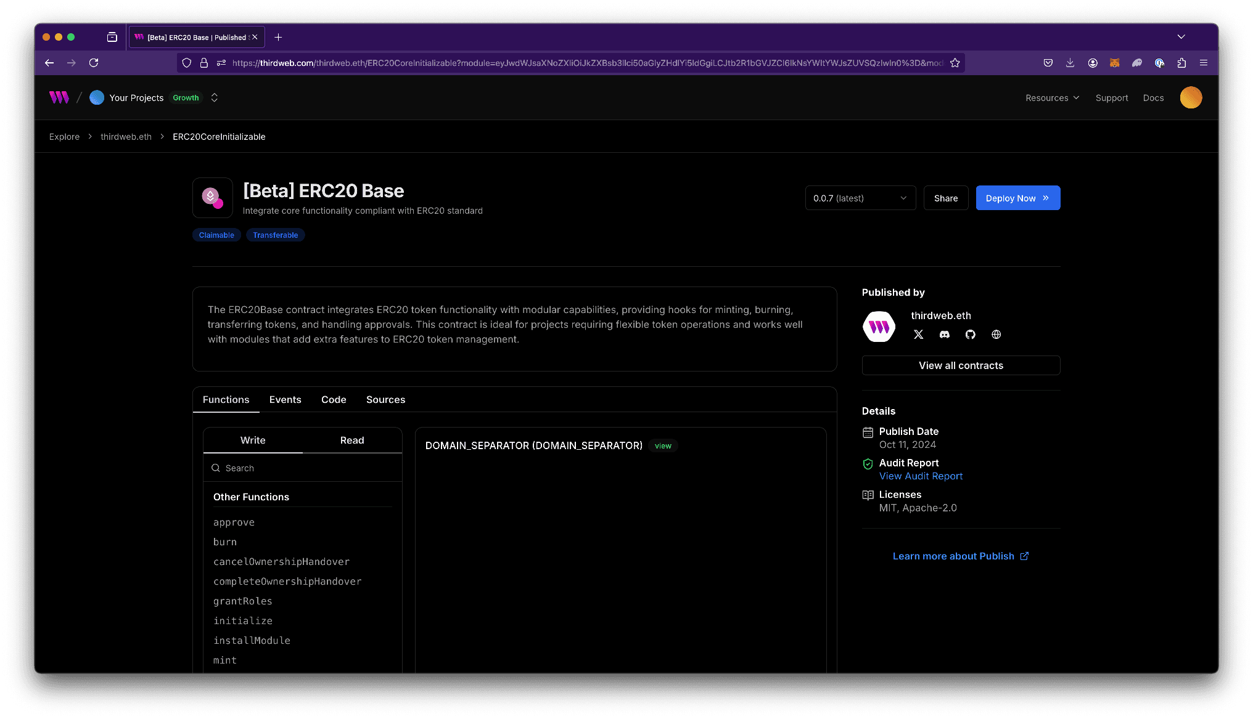
Task: Click the X (Twitter) social icon
Action: coord(918,335)
